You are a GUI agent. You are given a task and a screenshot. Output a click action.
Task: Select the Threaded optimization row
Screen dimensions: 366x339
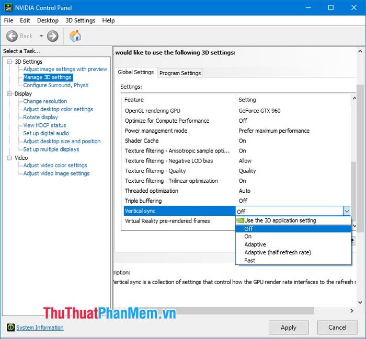tap(237, 191)
